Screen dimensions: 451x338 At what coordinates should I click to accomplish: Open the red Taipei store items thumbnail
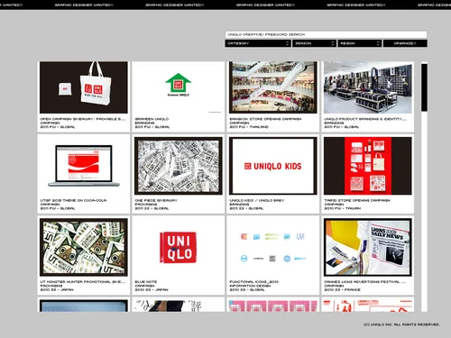pos(368,166)
